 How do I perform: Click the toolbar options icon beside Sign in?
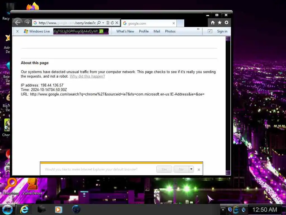click(x=210, y=31)
